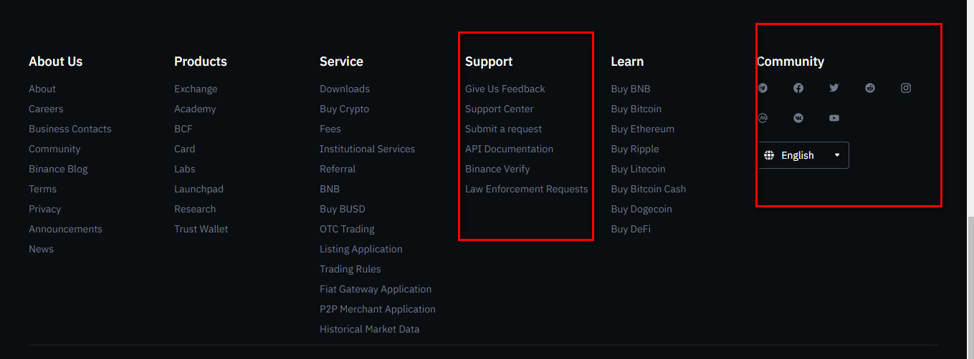
Task: Click the Facebook icon
Action: click(798, 88)
